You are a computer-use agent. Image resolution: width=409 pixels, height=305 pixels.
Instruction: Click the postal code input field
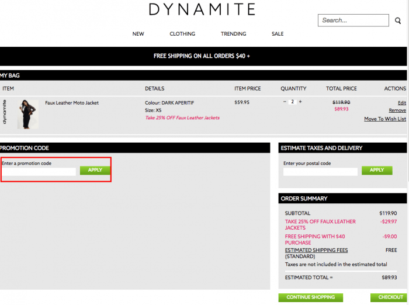click(320, 172)
